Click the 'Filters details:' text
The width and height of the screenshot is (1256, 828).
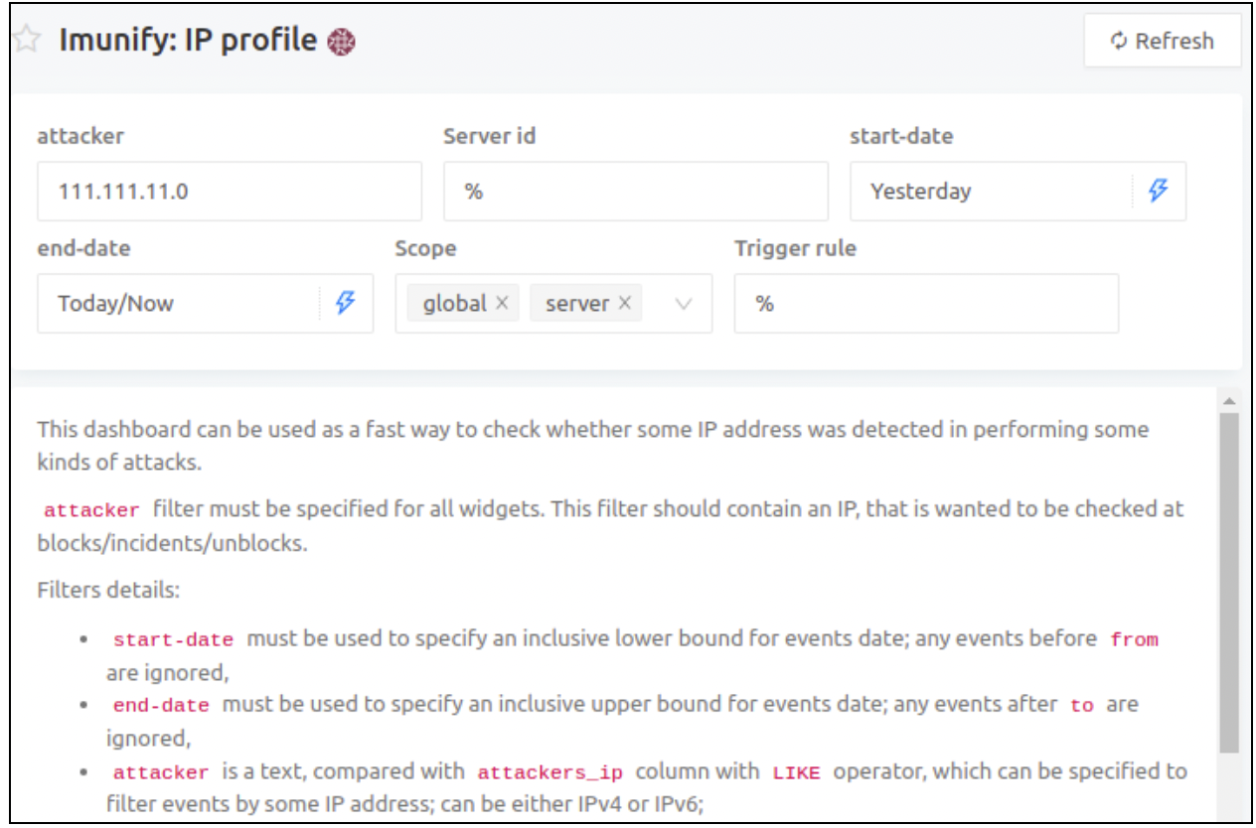click(108, 591)
